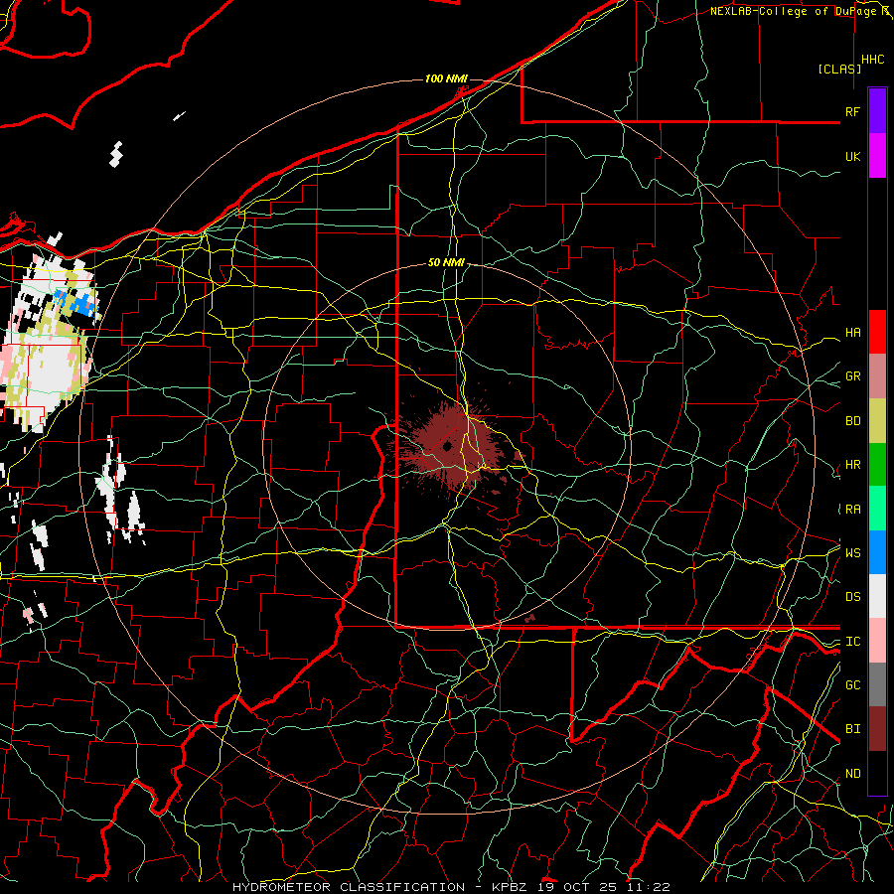Image resolution: width=894 pixels, height=894 pixels.
Task: Click the 11:22 timestamp
Action: pyautogui.click(x=649, y=887)
